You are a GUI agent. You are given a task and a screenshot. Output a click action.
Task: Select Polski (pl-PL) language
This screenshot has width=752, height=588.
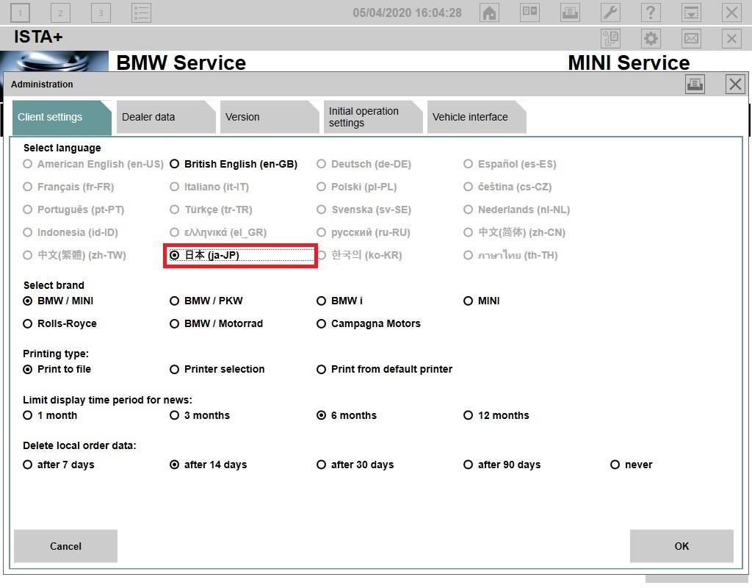pyautogui.click(x=356, y=187)
